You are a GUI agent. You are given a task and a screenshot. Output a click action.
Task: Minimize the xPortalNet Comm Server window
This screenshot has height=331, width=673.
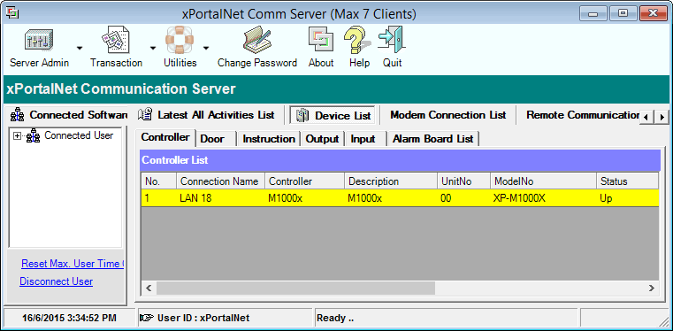pos(593,14)
